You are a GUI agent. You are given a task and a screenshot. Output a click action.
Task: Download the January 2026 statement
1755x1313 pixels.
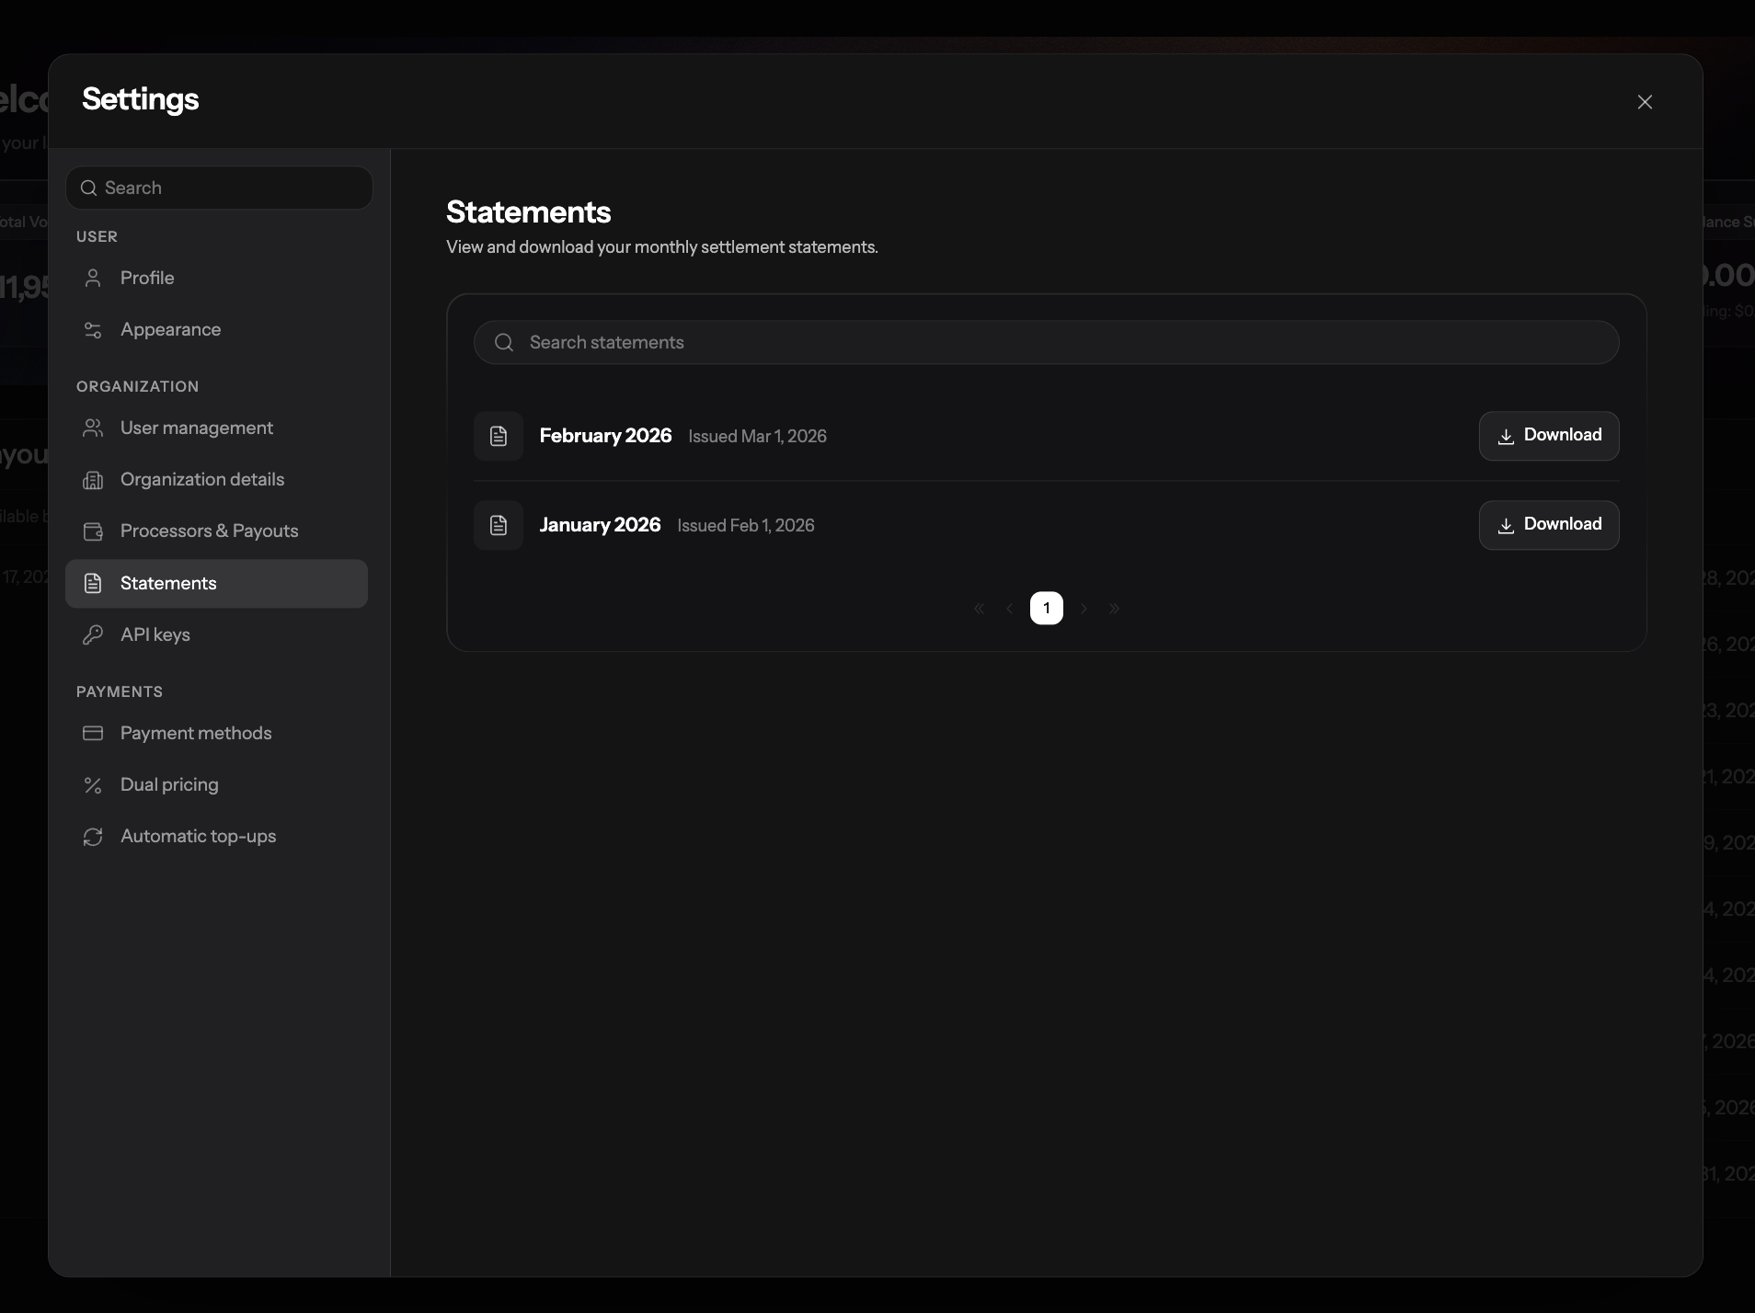coord(1549,525)
